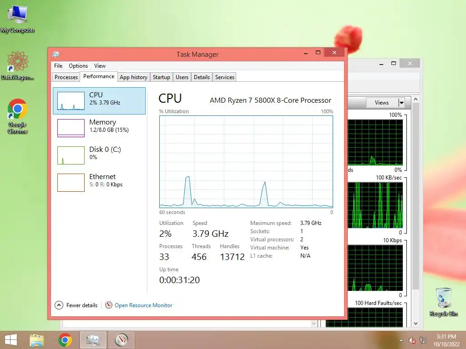466x349 pixels.
Task: Open the Services tab
Action: point(225,77)
